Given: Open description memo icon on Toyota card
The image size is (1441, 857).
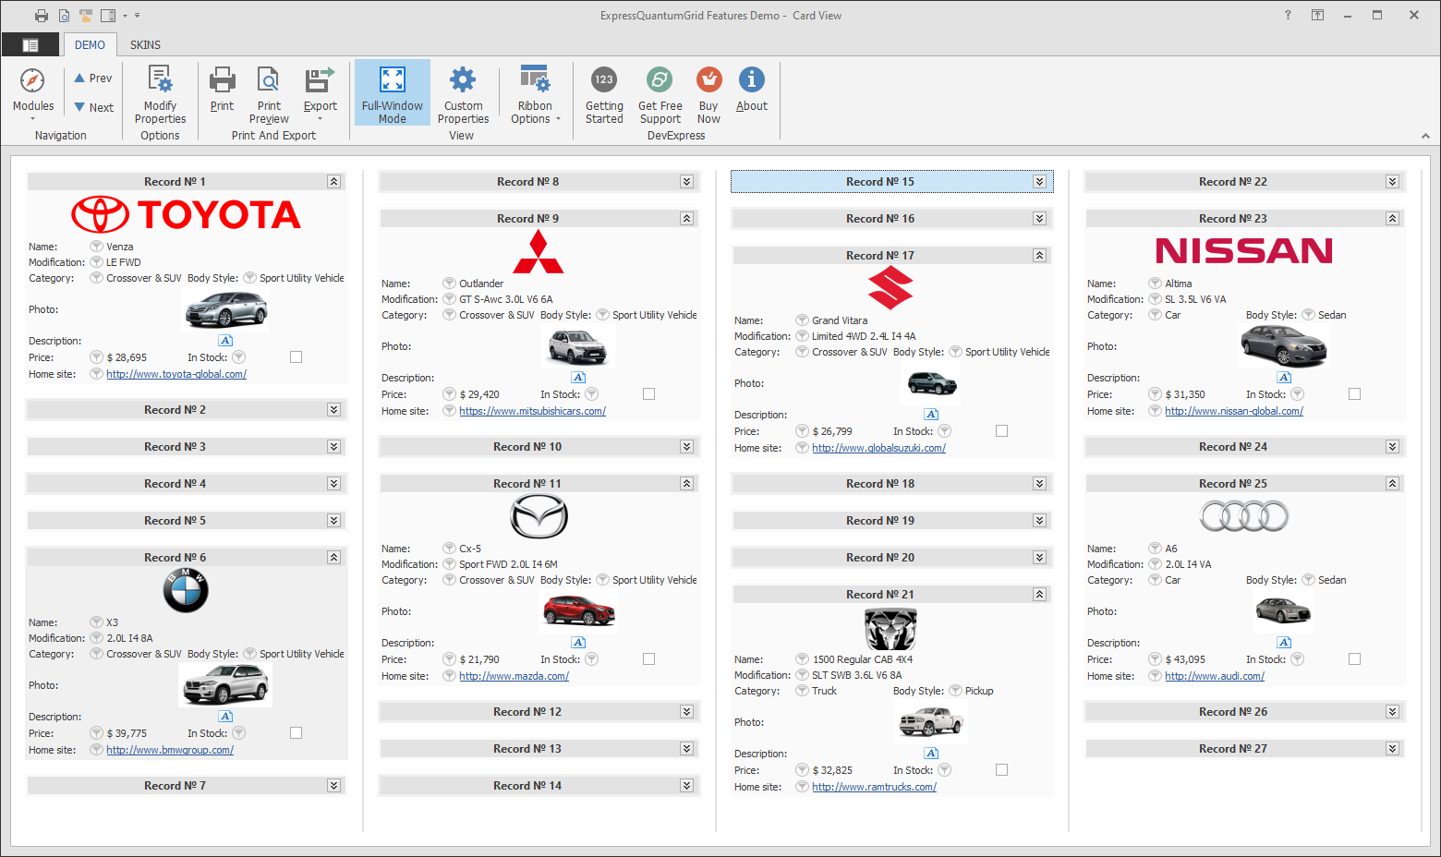Looking at the screenshot, I should tap(225, 340).
